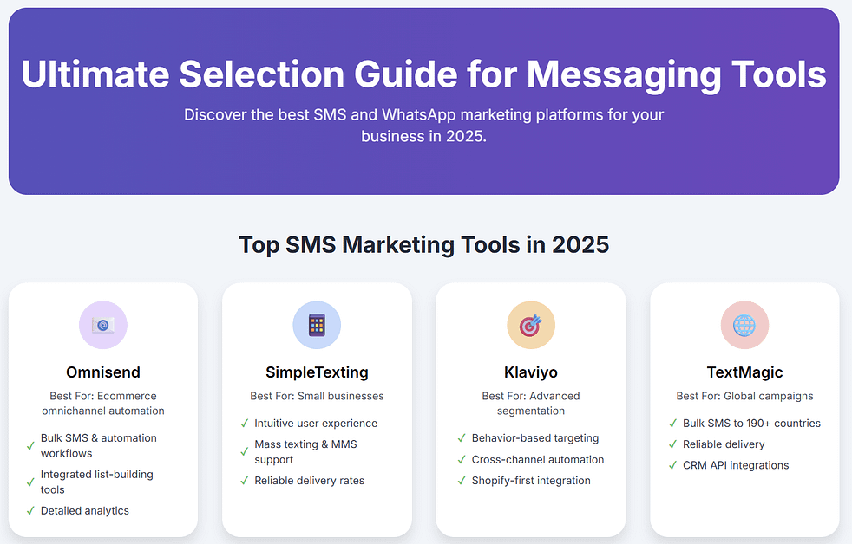Click Best For: Ecommerce omnichannel automation text
The image size is (852, 544).
click(103, 404)
